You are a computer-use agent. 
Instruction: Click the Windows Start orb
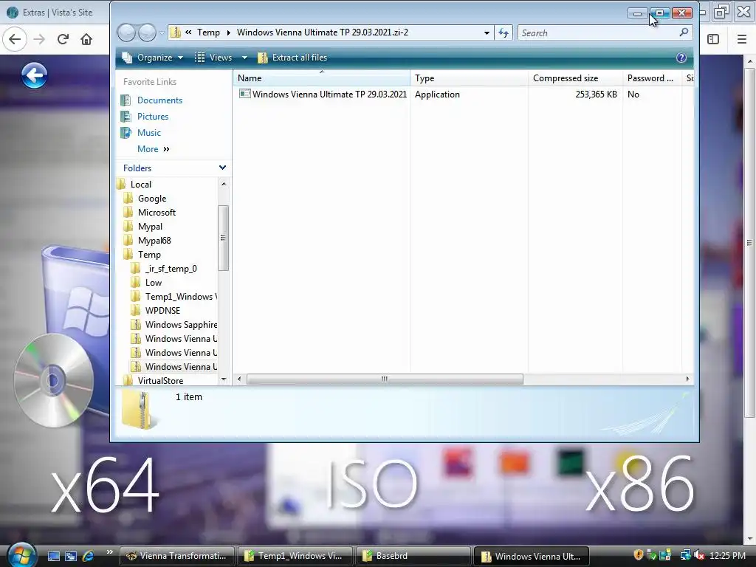(21, 554)
